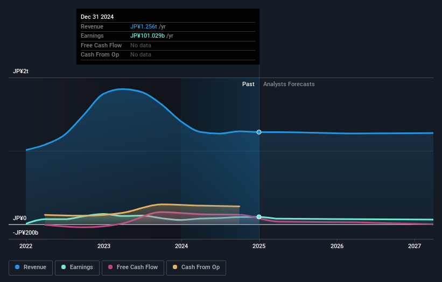Click the Dec 31 2024 tooltip date
This screenshot has height=282, width=442.
click(x=97, y=17)
